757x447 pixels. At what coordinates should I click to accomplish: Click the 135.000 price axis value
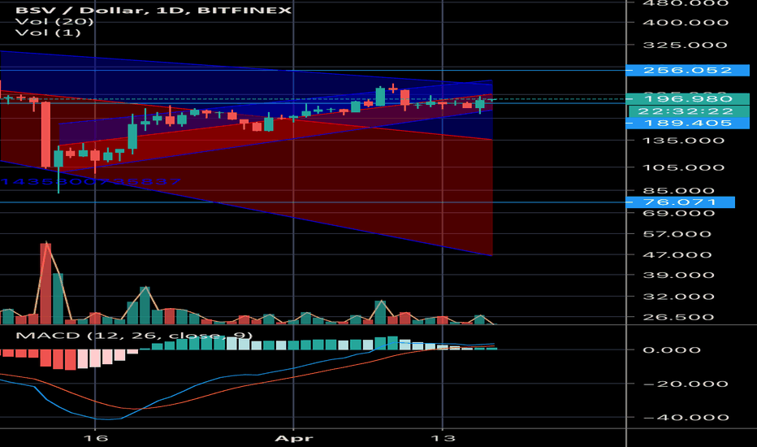684,141
